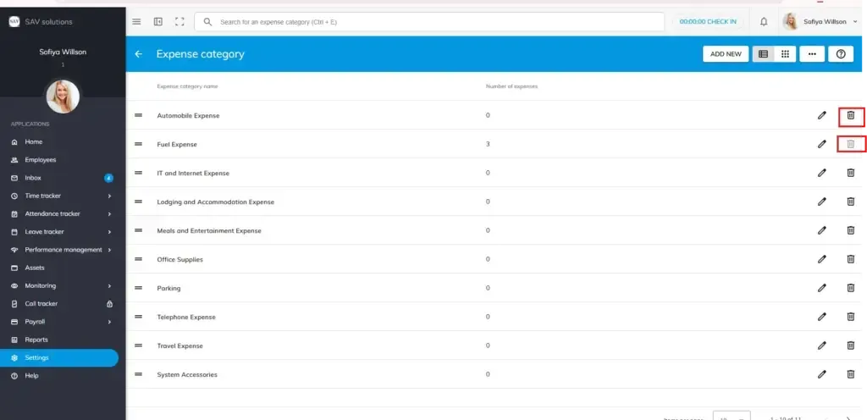Image resolution: width=867 pixels, height=420 pixels.
Task: Open the help question mark button
Action: (x=841, y=54)
